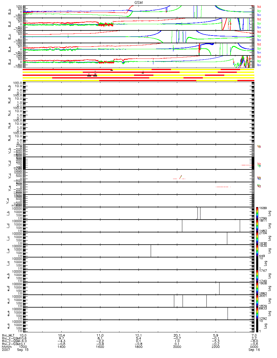Click the N_e density axis label
The height and width of the screenshot is (358, 277).
pos(10,126)
